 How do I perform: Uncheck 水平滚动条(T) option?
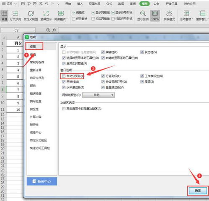coord(64,87)
